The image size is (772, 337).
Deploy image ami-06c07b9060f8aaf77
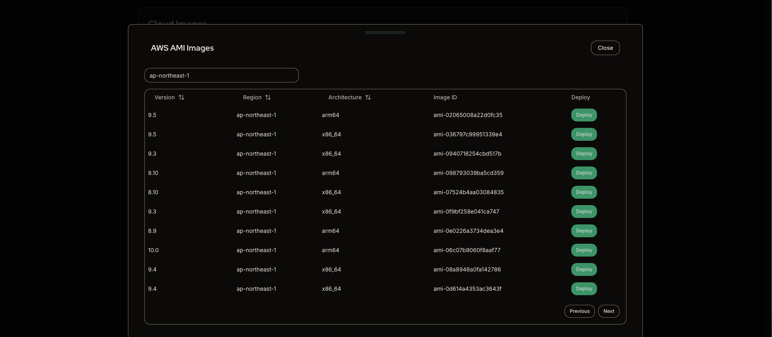[584, 250]
